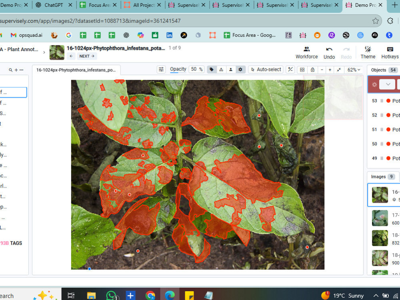The width and height of the screenshot is (400, 300).
Task: Open the Workforce panel
Action: tap(307, 53)
